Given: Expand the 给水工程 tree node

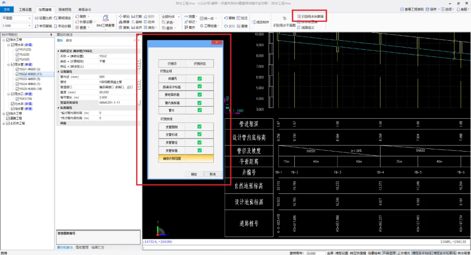Looking at the screenshot, I should [4, 114].
